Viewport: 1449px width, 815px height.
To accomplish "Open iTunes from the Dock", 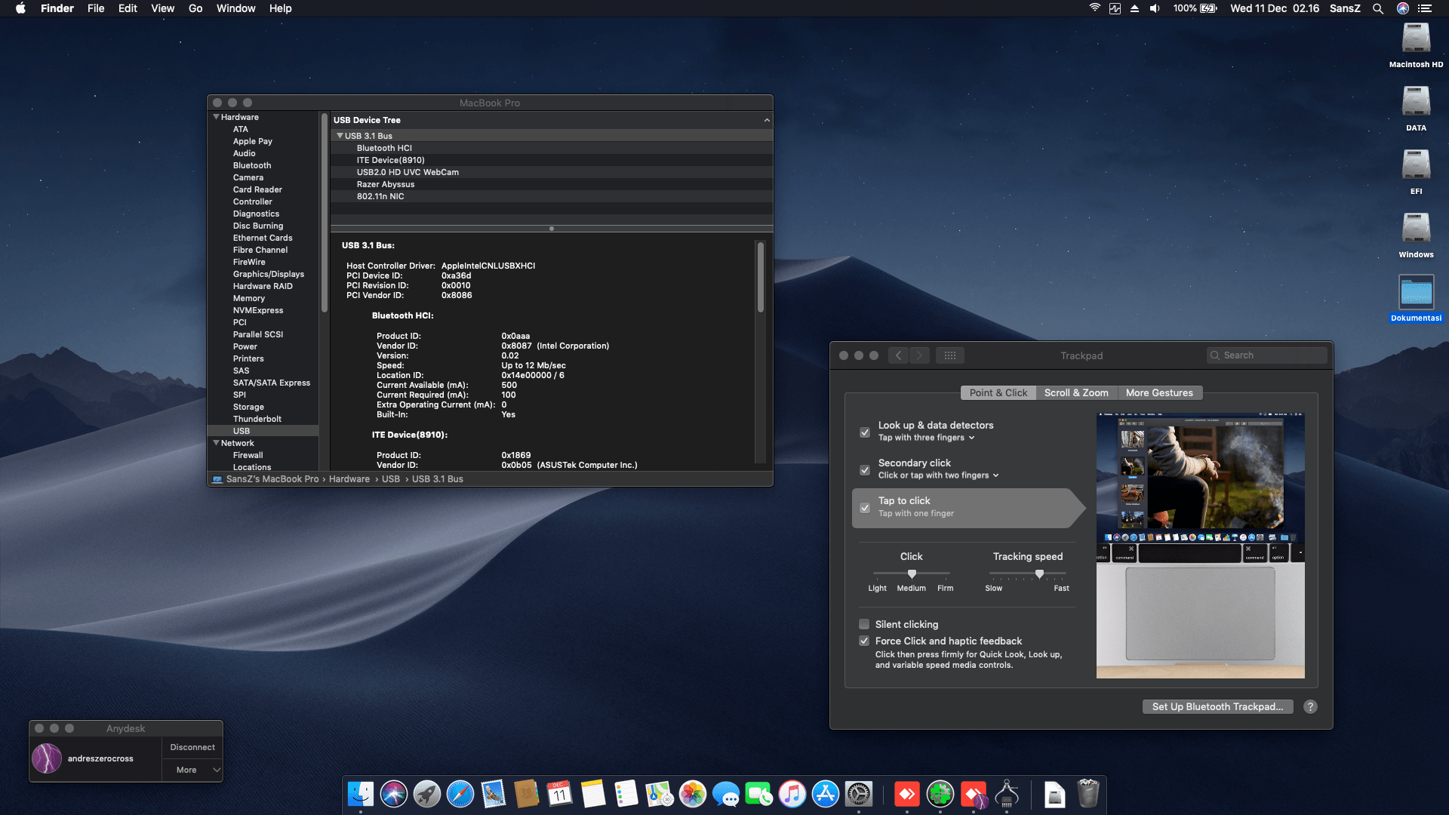I will tap(792, 794).
